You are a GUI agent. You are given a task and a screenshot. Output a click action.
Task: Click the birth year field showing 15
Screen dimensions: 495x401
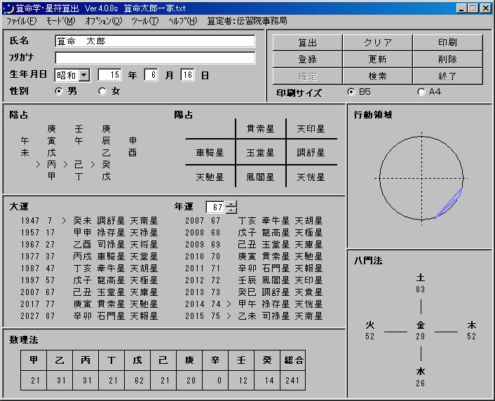pyautogui.click(x=109, y=75)
